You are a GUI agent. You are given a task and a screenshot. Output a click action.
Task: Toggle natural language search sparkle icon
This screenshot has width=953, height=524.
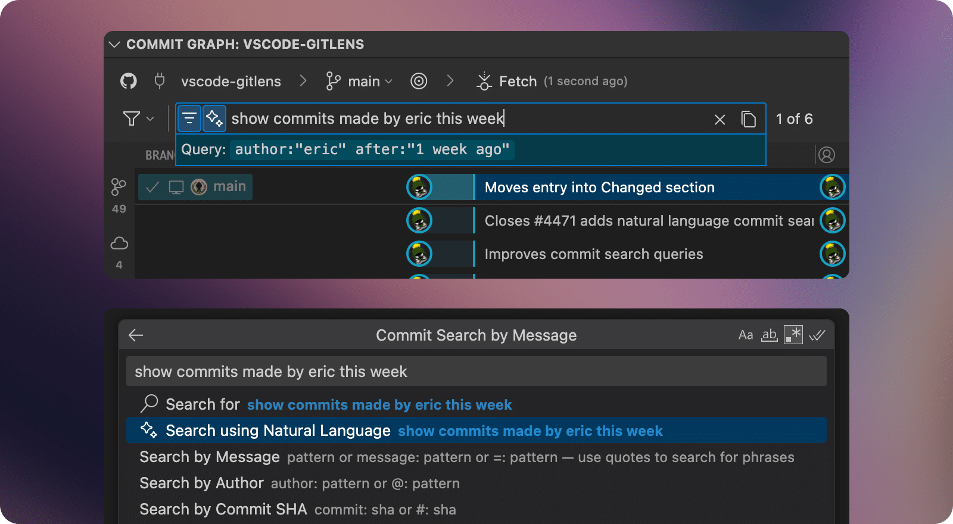tap(214, 118)
